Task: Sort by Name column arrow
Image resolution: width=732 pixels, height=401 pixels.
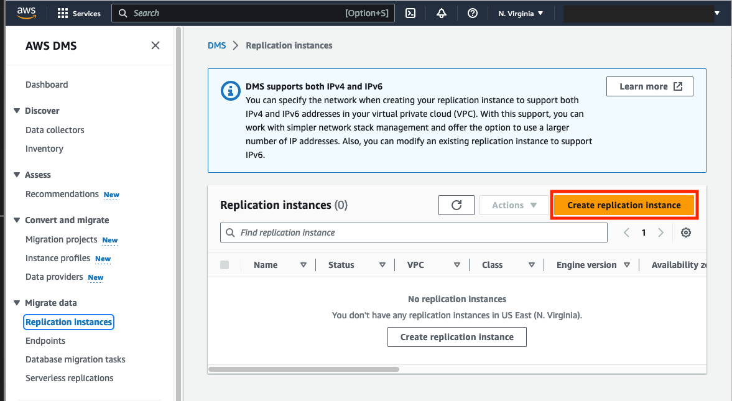Action: click(x=303, y=265)
